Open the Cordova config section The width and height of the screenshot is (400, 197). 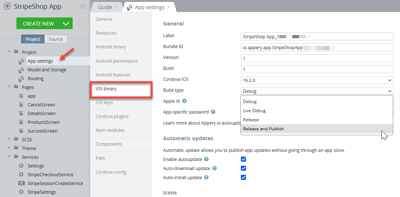pos(121,172)
